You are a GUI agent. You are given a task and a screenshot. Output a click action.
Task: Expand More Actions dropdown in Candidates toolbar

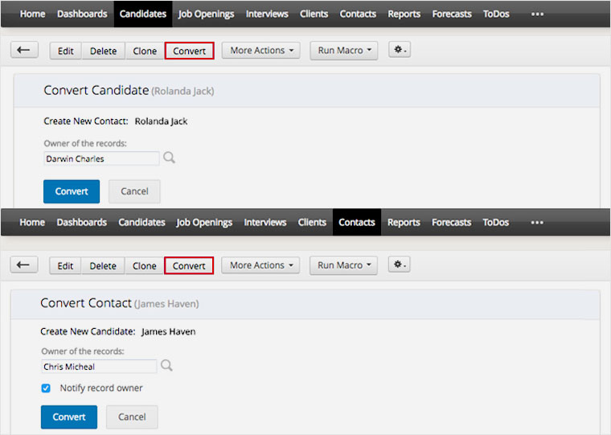pyautogui.click(x=261, y=51)
